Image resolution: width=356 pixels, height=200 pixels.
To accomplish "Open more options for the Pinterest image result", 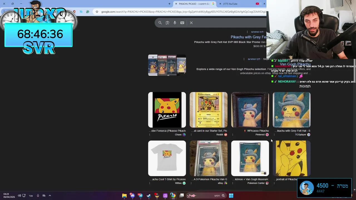I will click(233, 135).
